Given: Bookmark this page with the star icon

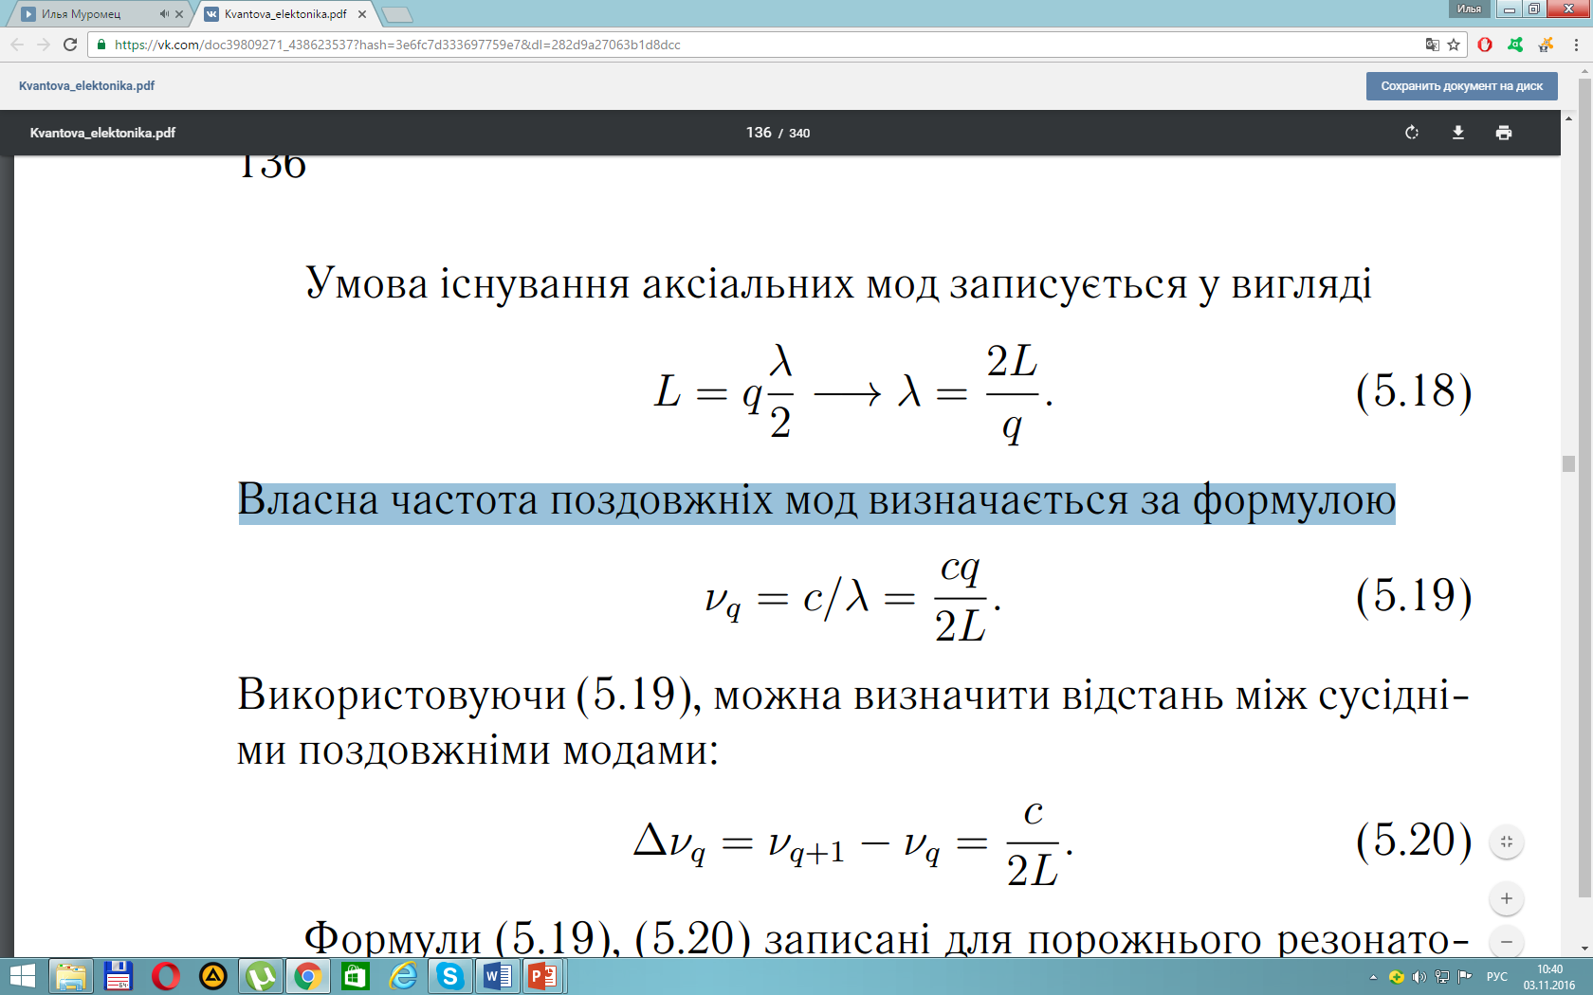Looking at the screenshot, I should (x=1454, y=45).
